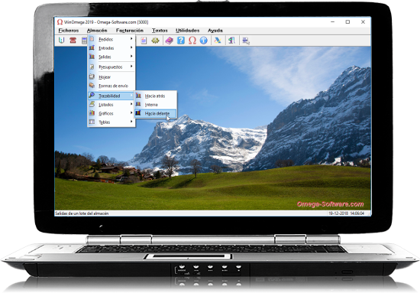Click the blue question mark icon
The image size is (420, 293).
click(181, 41)
